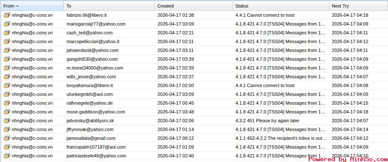Select recipient gangshi530@yahoo.com
This screenshot has width=388, height=162.
[x=92, y=59]
